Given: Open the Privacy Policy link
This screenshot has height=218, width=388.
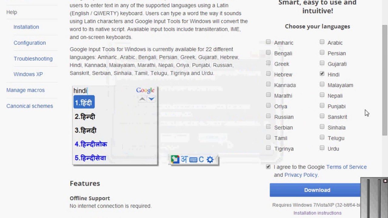Looking at the screenshot, I should click(x=301, y=175).
